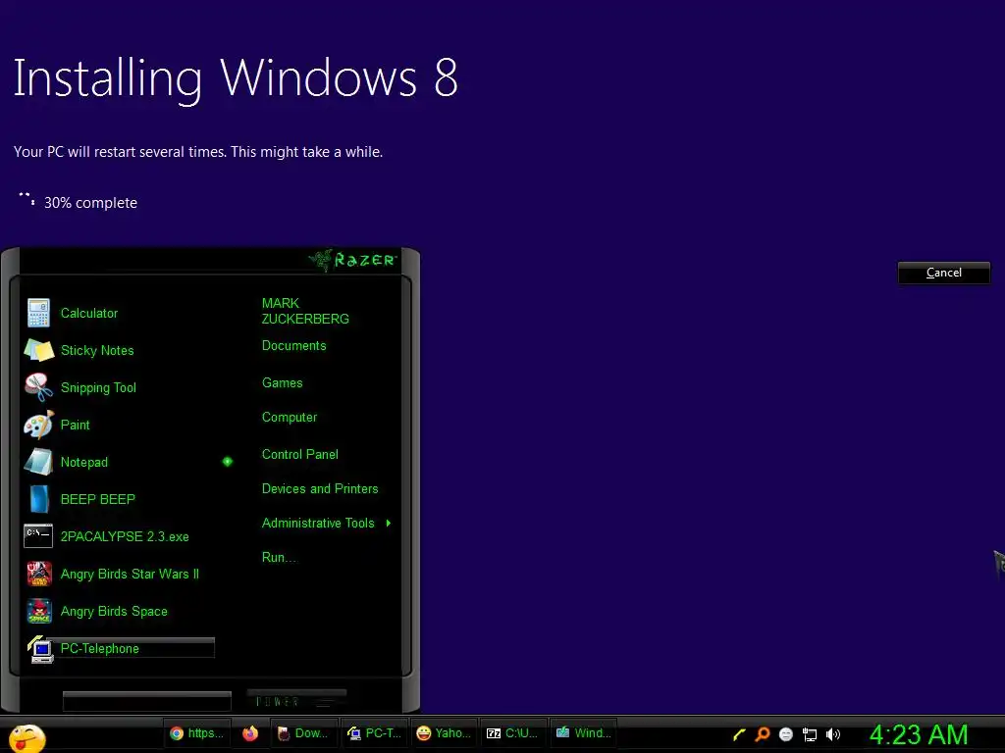1005x753 pixels.
Task: Switch to the Dow... taskbar window
Action: click(x=302, y=733)
